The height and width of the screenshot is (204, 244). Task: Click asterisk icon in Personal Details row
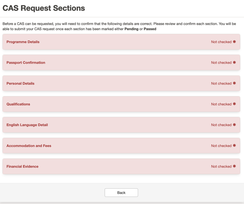[234, 83]
